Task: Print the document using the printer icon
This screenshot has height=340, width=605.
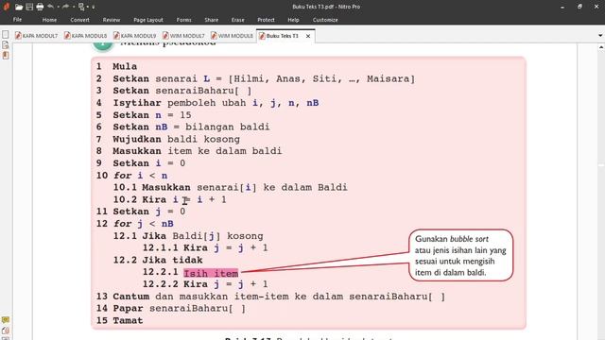Action: [40, 7]
